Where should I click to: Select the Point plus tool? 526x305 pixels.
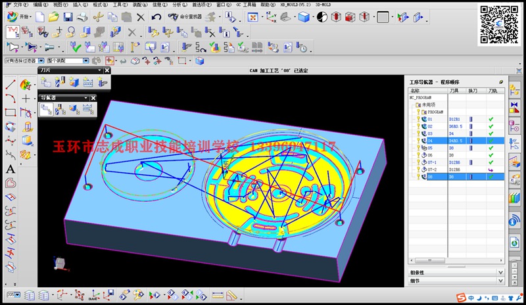pyautogui.click(x=26, y=99)
